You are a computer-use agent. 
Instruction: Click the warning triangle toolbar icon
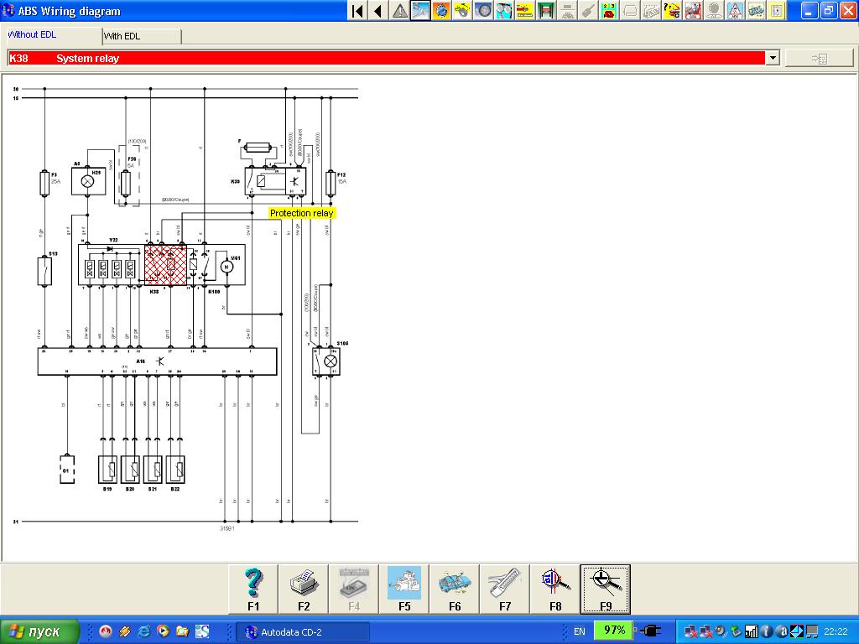point(400,11)
